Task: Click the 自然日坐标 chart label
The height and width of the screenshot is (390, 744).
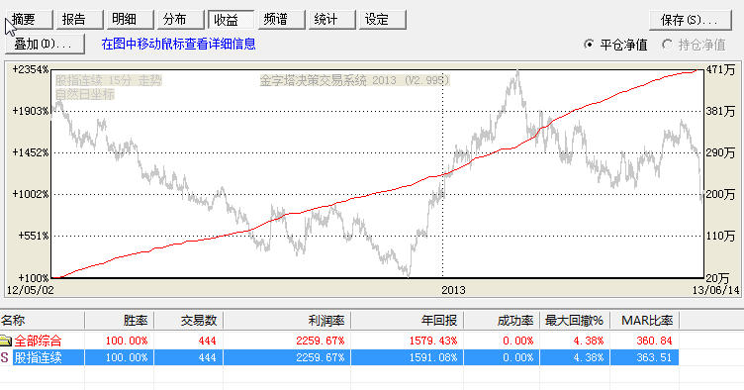Action: [85, 94]
